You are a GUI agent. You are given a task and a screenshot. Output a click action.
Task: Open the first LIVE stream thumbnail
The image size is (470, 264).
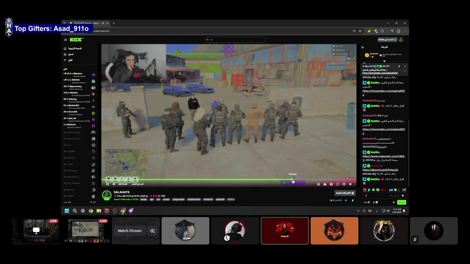tap(36, 231)
